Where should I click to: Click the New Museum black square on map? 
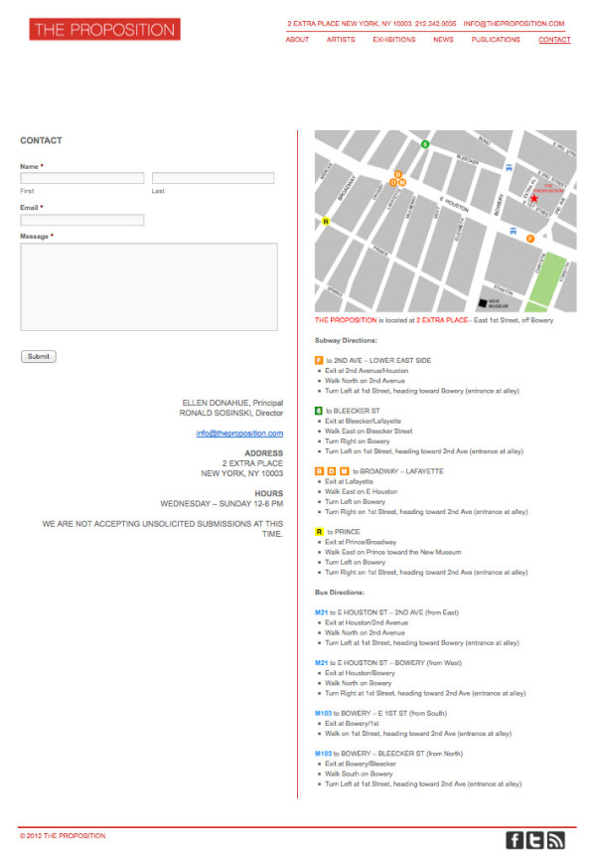pos(484,302)
